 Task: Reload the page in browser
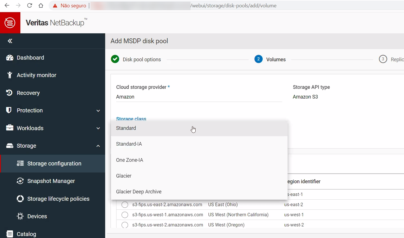pyautogui.click(x=29, y=6)
